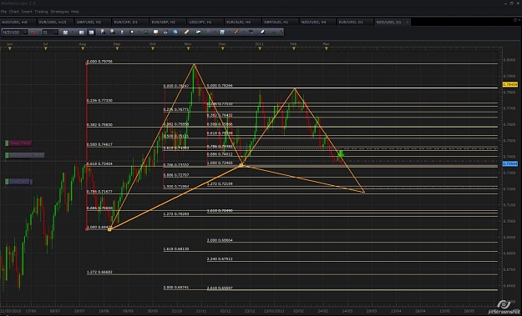Select the '1.272 0.66602' Fibonacci level label

point(99,272)
